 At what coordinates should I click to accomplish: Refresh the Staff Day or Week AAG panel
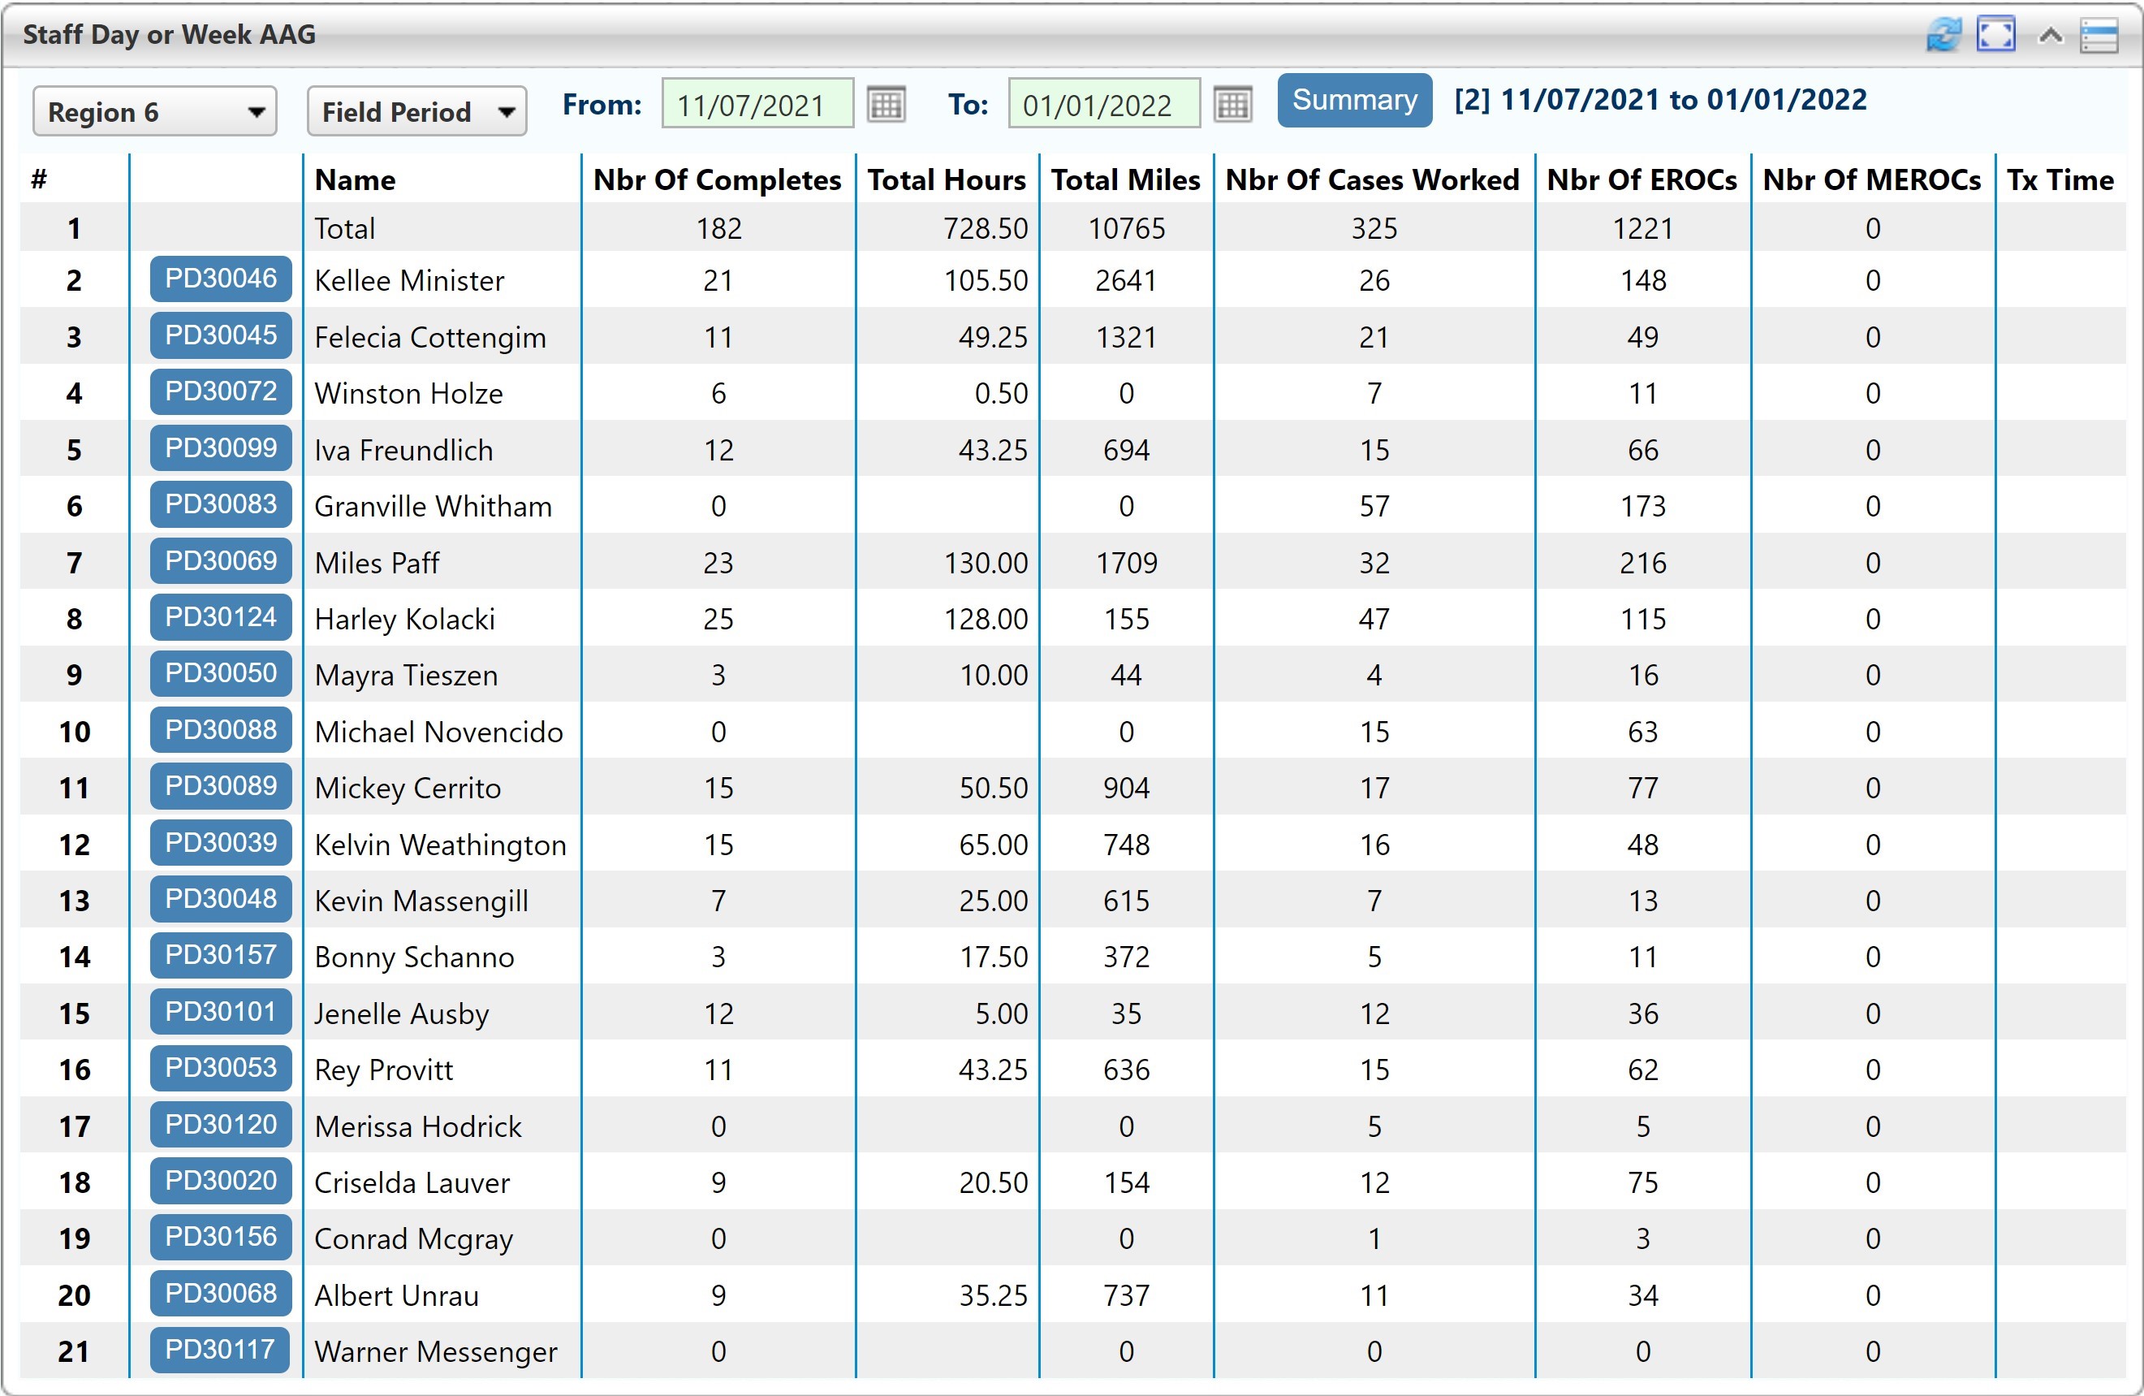pos(1944,35)
